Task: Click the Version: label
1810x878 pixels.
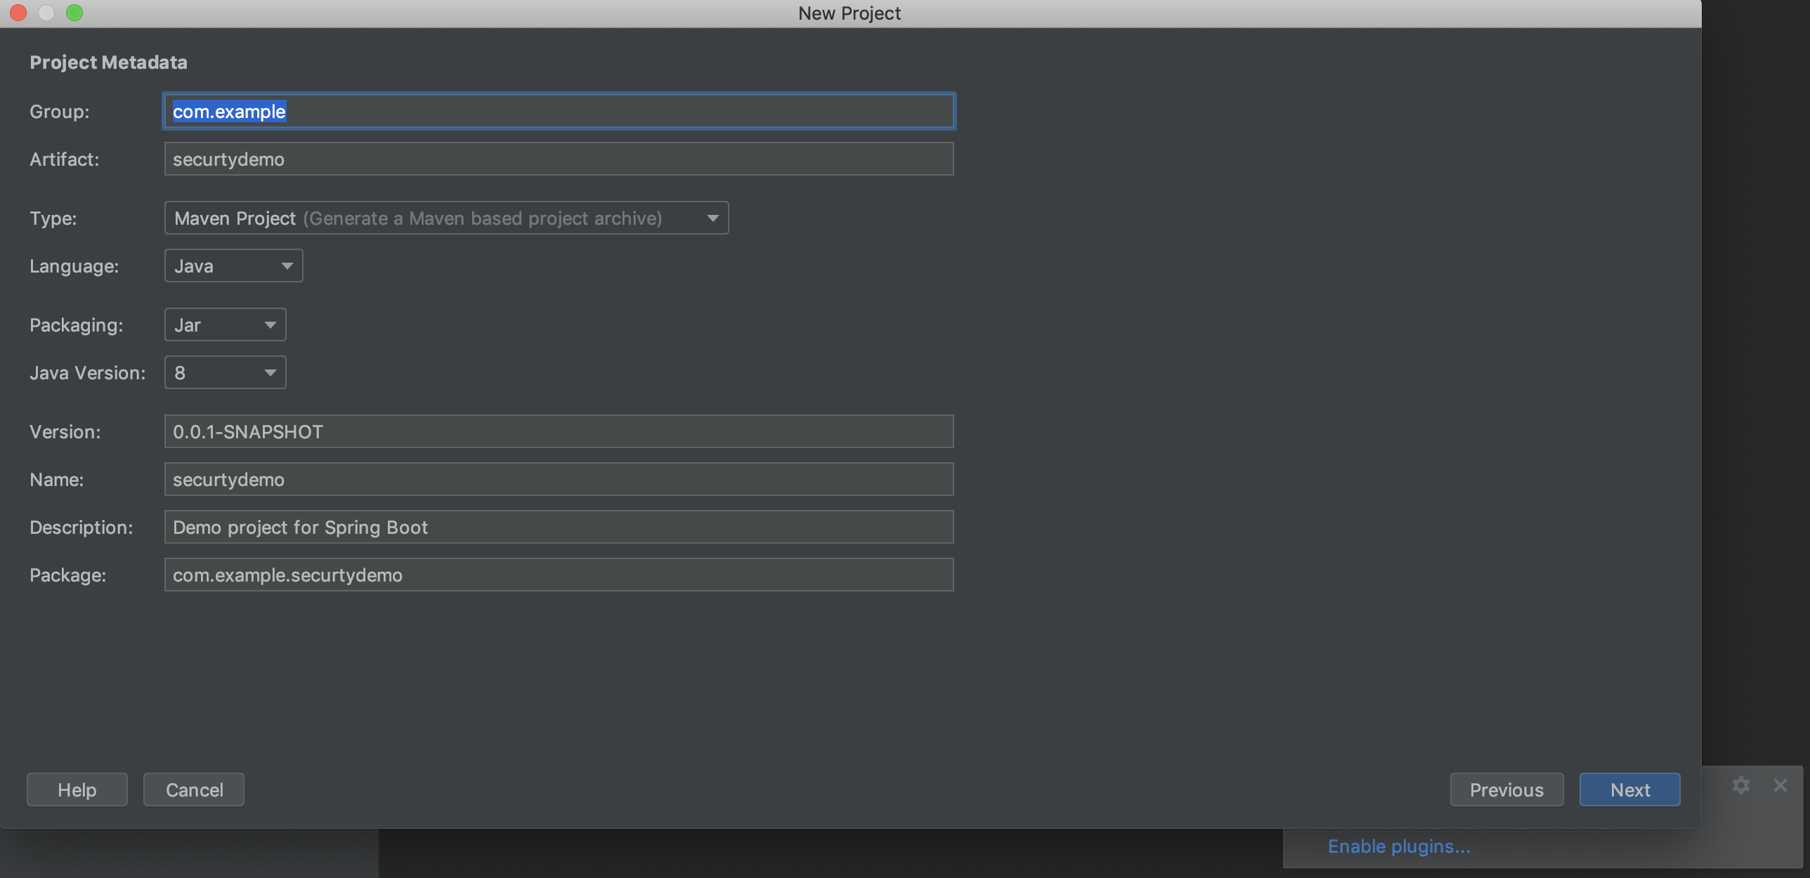Action: (65, 432)
